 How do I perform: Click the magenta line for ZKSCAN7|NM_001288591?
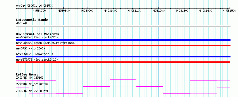(x=123, y=93)
